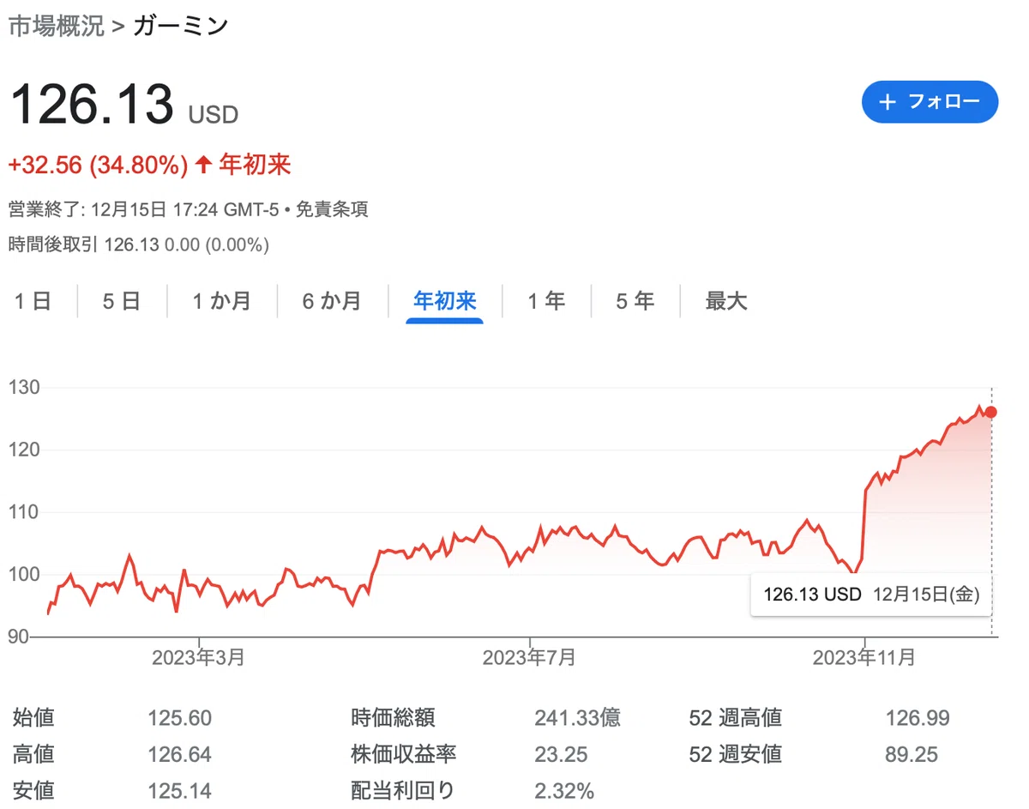Viewport: 1029px width, 809px height.
Task: Click the 配当利回り value 2.32%
Action: tap(564, 790)
